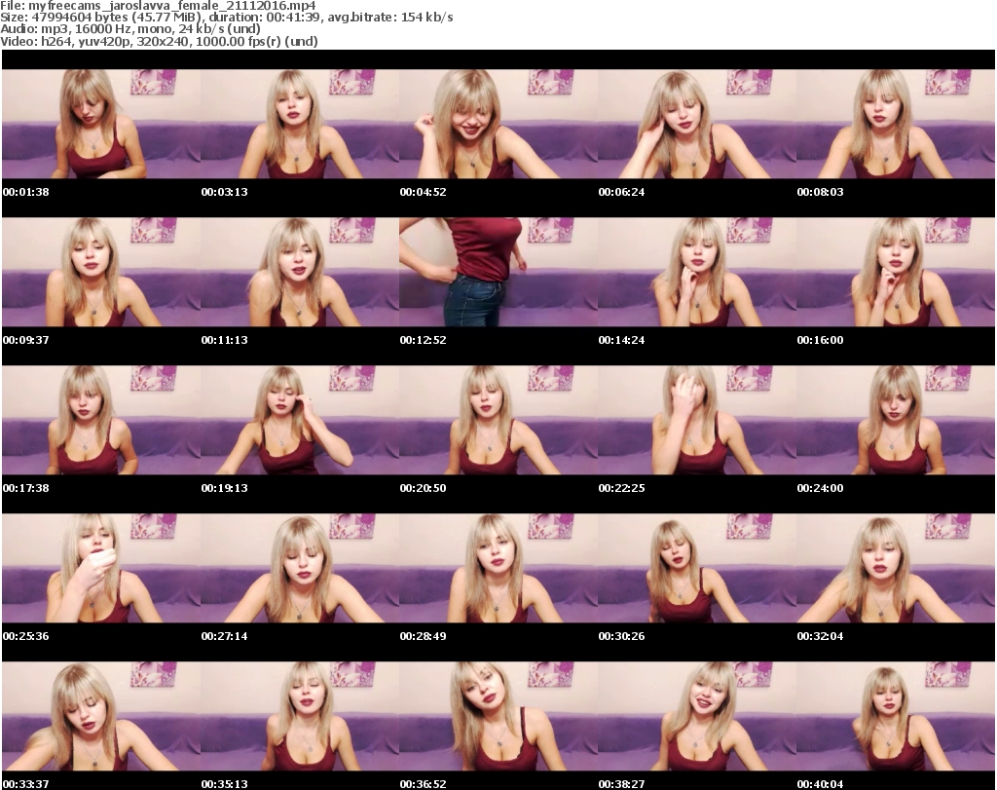Select the thumbnail frame at 00:03:13

(x=300, y=124)
